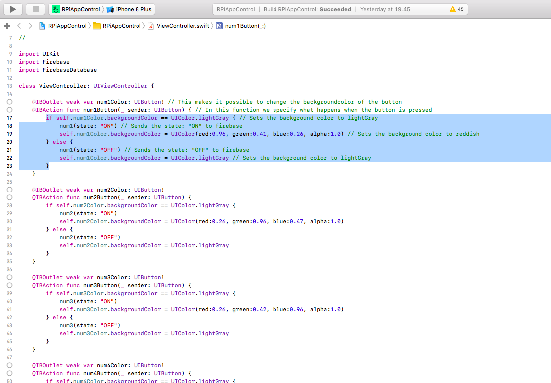551x383 pixels.
Task: Click the RPiAppControl yellow folder icon
Action: click(x=97, y=26)
